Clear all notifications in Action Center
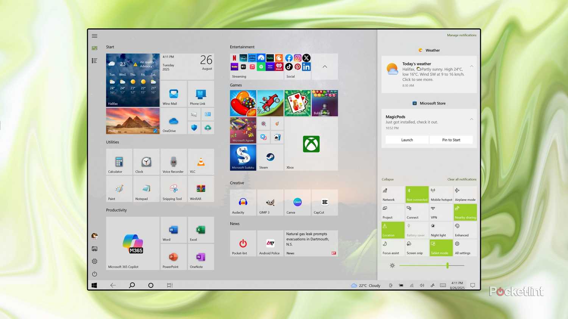568x319 pixels. [462, 179]
